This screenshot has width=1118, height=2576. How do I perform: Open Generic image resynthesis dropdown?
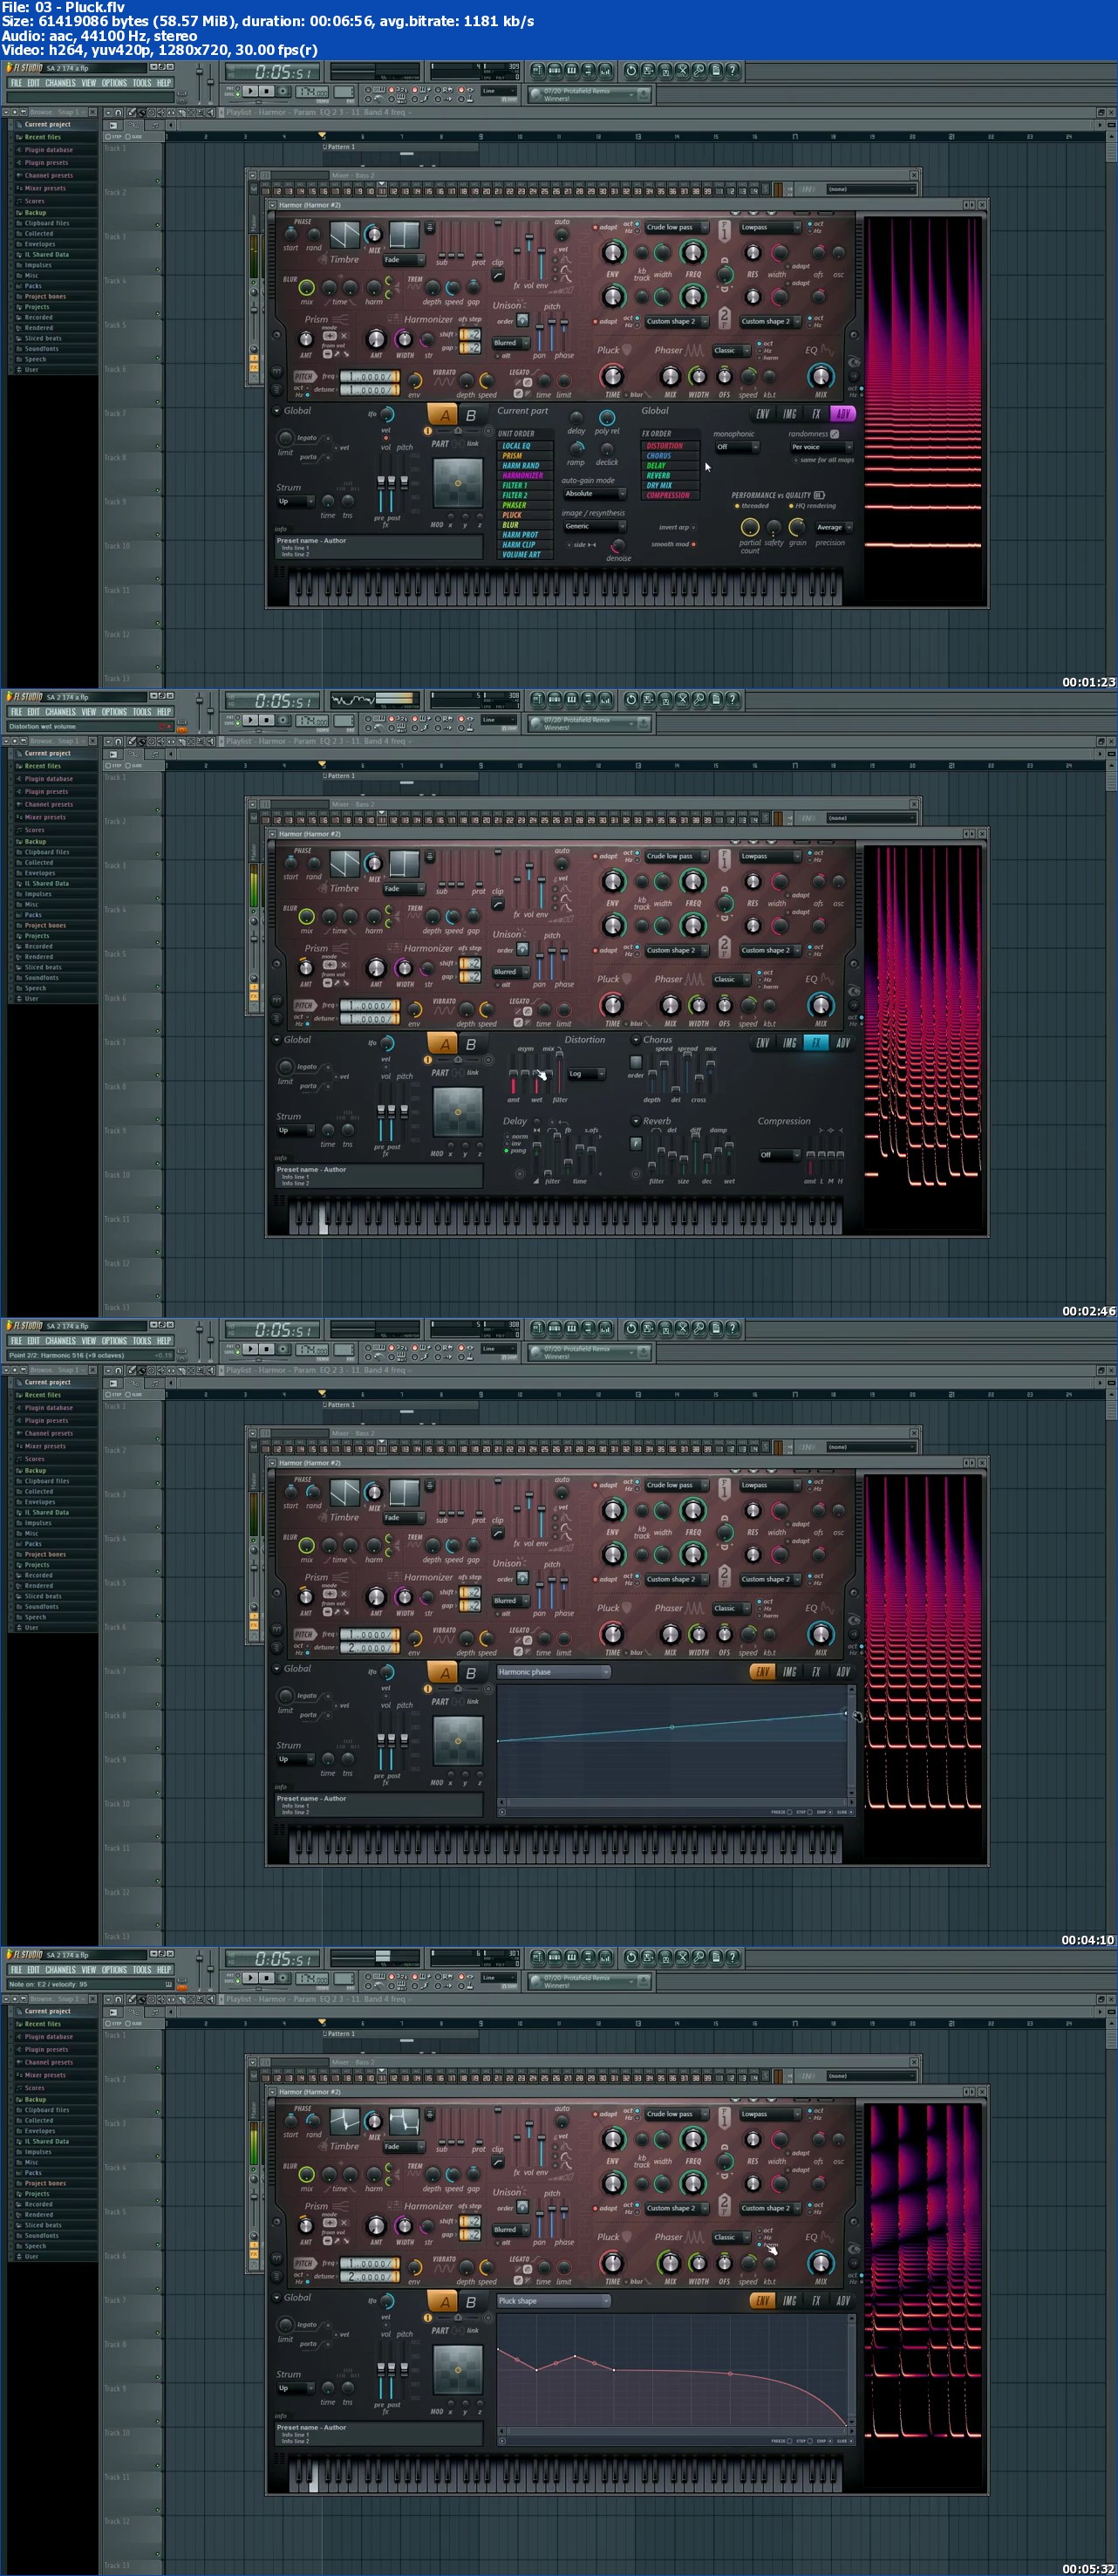pyautogui.click(x=594, y=526)
